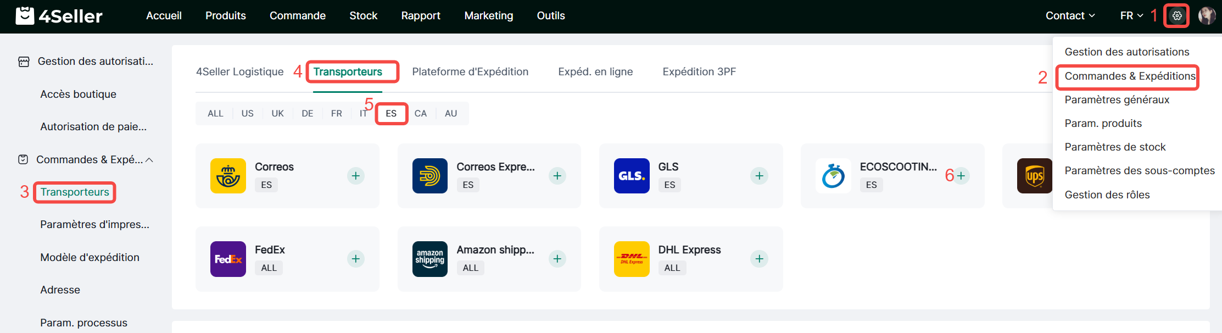Switch to Plateforme d'Expédition tab

click(x=470, y=72)
